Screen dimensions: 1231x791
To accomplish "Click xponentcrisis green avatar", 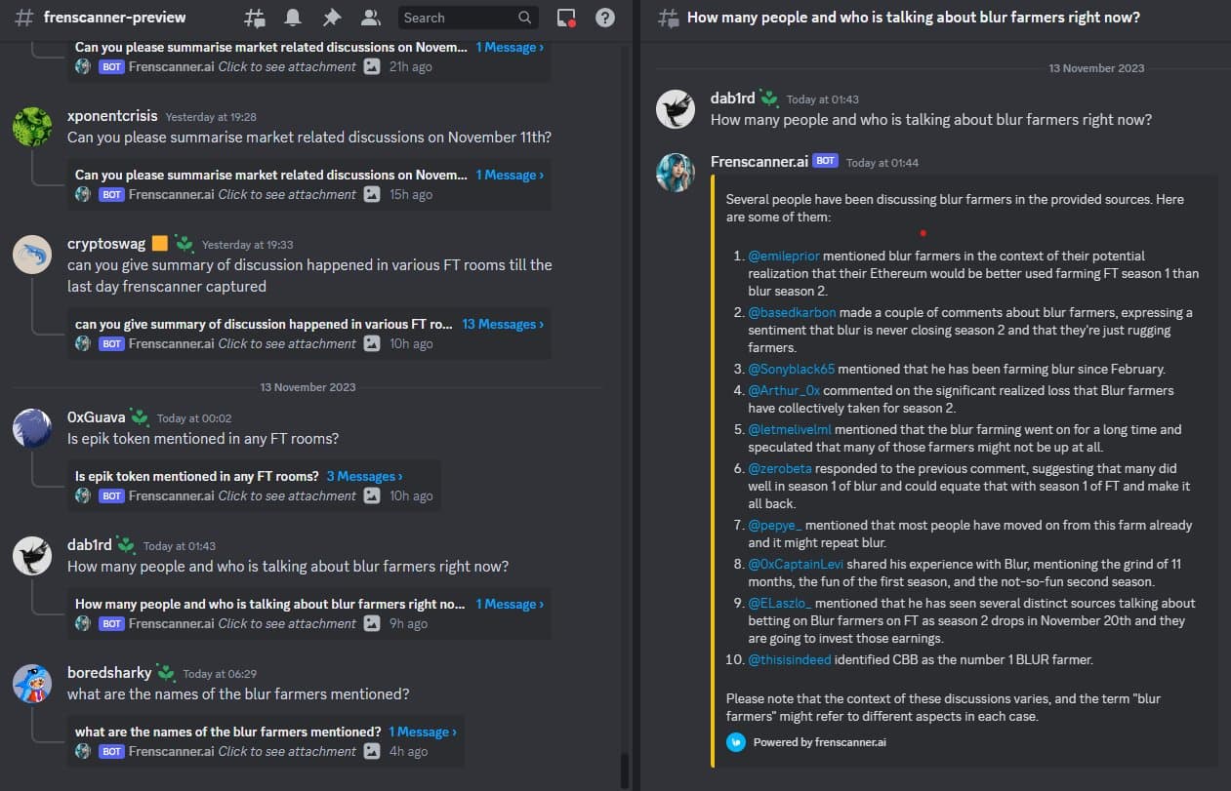I will (x=32, y=127).
